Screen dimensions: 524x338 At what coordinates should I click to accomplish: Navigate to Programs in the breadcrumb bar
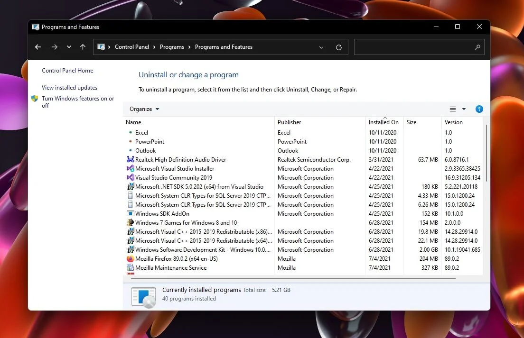[172, 47]
